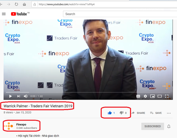
Task: Skip to next video button
Action: pyautogui.click(x=19, y=96)
